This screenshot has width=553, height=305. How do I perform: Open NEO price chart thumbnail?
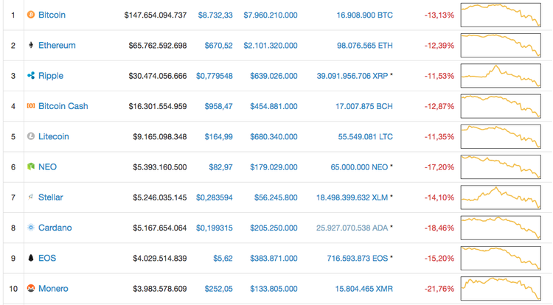501,166
